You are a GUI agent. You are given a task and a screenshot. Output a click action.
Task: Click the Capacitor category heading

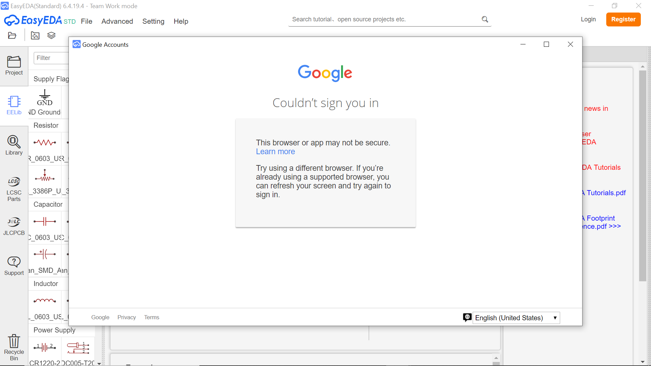(x=48, y=204)
